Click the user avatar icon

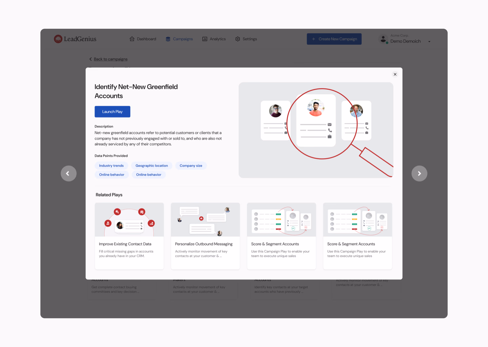pos(383,39)
